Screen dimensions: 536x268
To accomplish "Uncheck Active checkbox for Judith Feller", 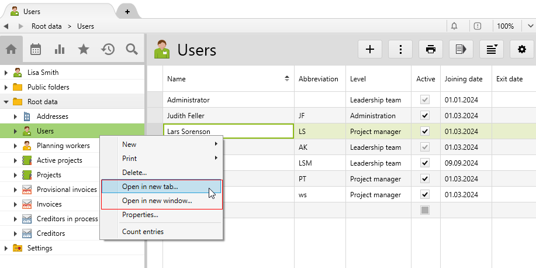I will tap(425, 116).
